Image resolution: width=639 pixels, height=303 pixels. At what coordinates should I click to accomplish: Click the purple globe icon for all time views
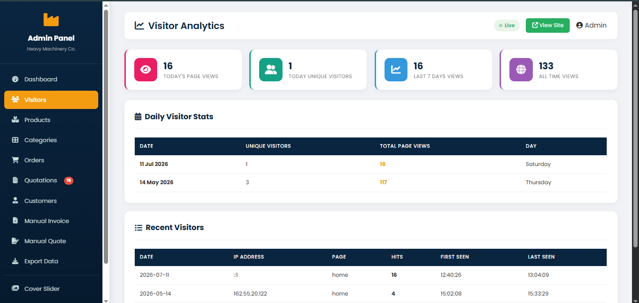[521, 70]
